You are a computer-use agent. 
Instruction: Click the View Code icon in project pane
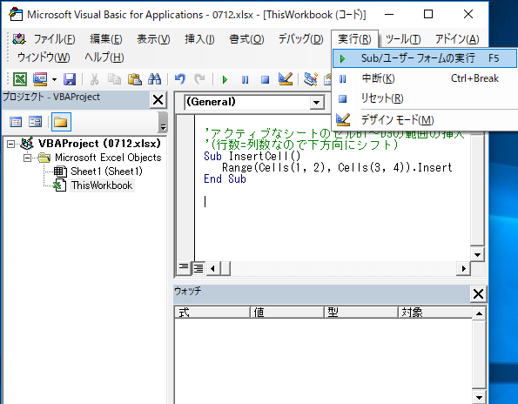pos(16,122)
